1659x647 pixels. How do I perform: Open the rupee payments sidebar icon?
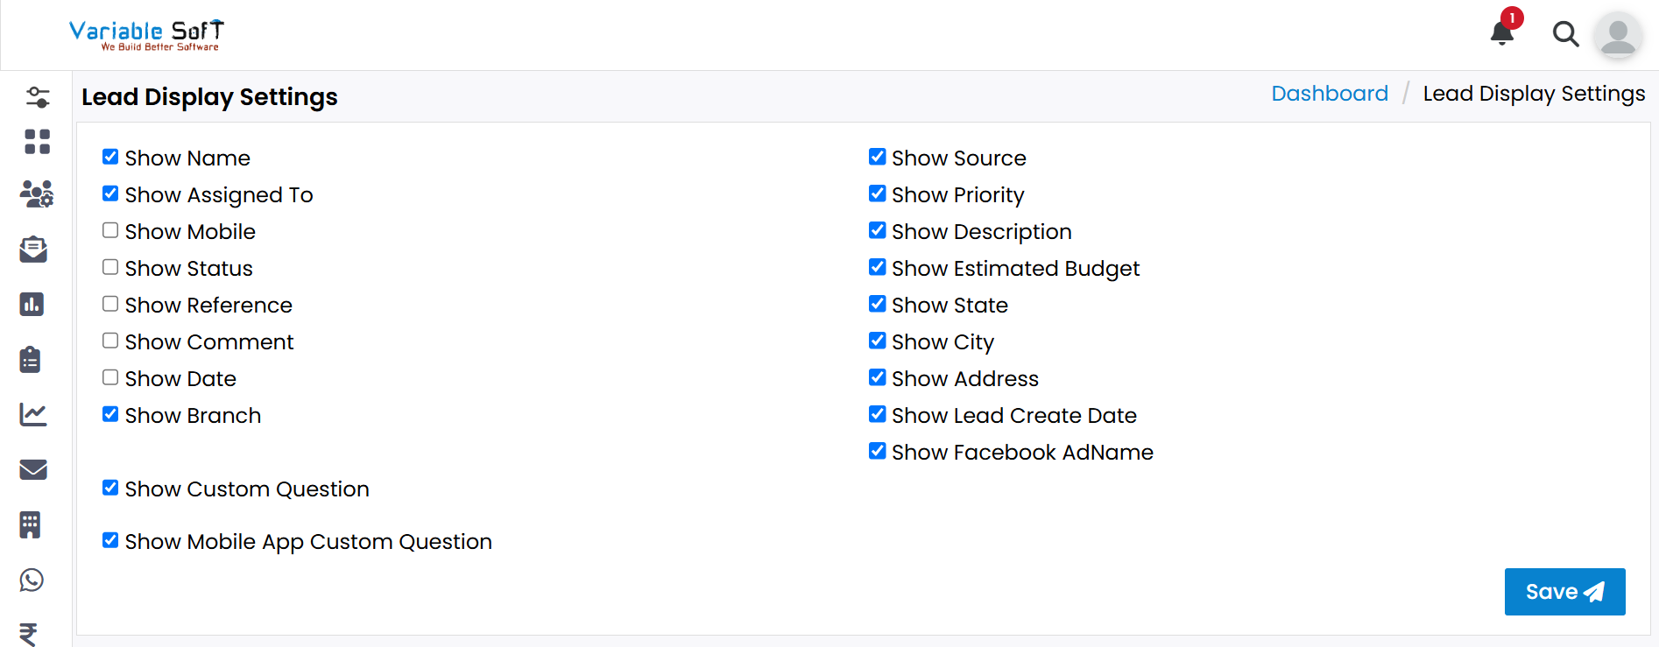tap(29, 633)
